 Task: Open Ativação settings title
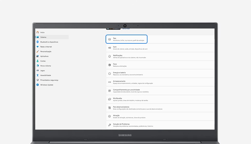click(x=116, y=116)
